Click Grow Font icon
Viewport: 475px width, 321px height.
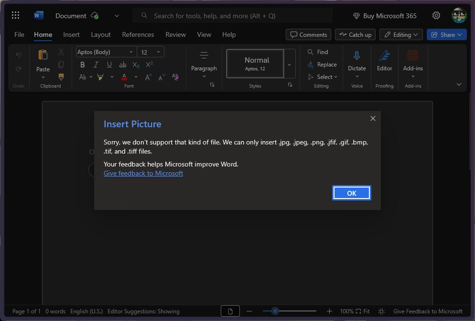[x=149, y=77]
